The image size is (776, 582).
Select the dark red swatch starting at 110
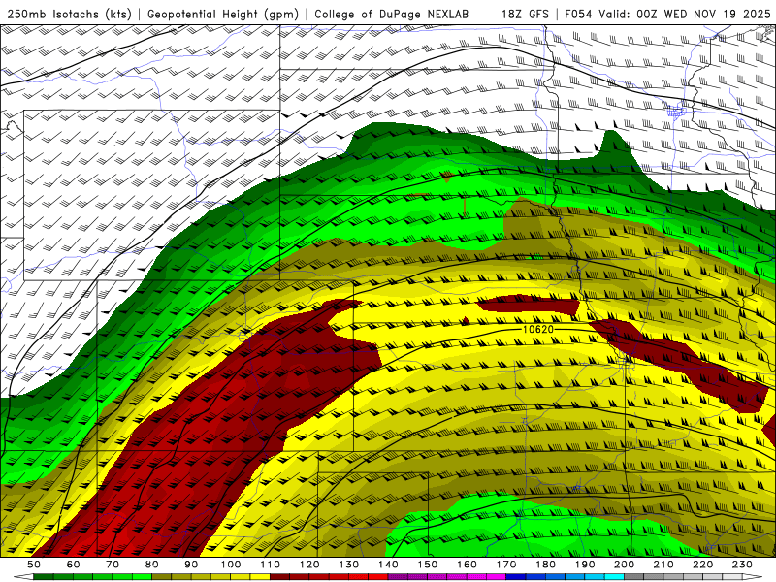[280, 577]
